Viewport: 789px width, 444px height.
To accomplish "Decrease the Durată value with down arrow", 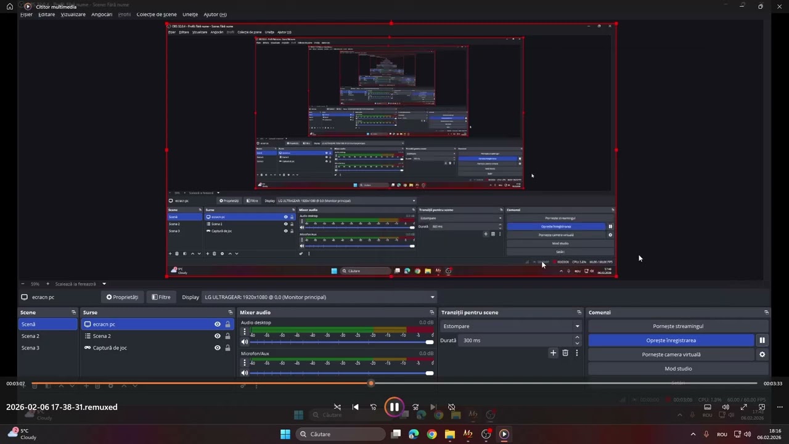I will click(577, 343).
